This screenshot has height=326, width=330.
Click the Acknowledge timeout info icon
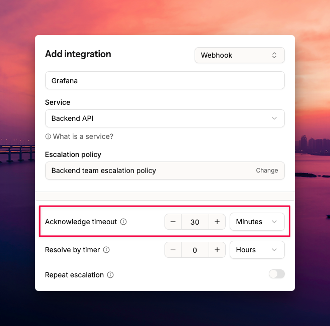pyautogui.click(x=123, y=222)
